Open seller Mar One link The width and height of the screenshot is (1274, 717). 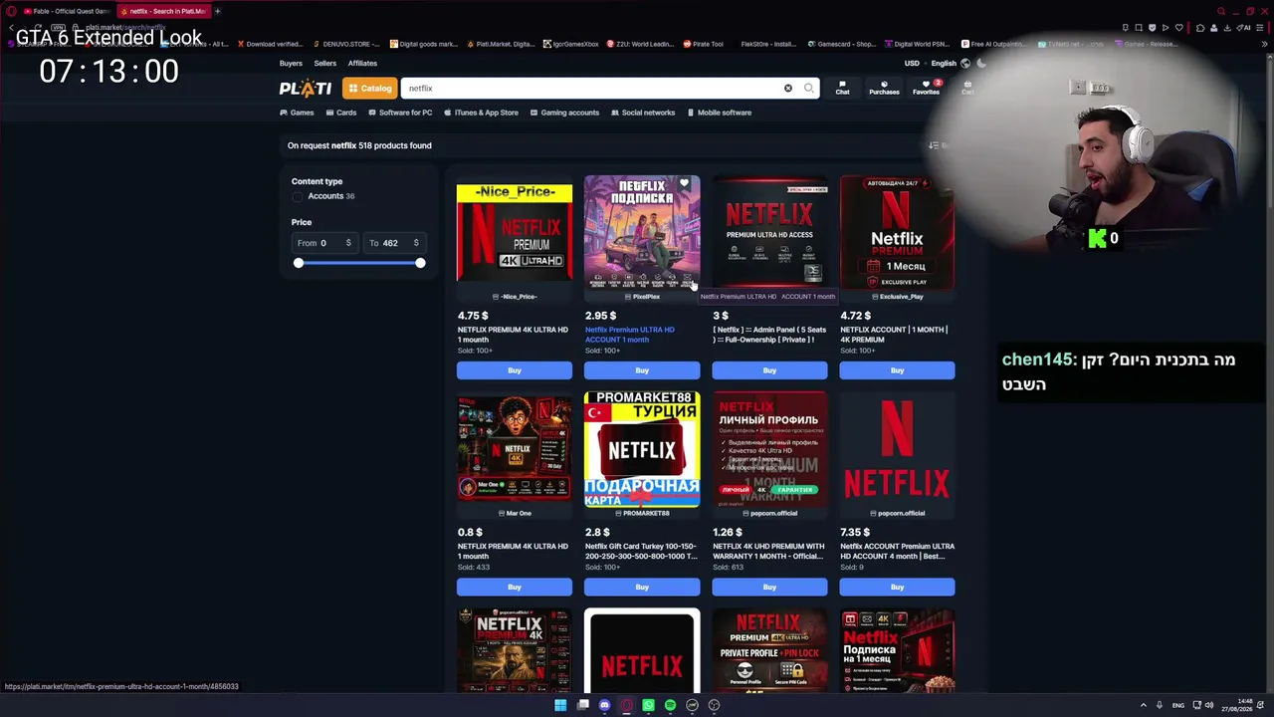pyautogui.click(x=515, y=514)
